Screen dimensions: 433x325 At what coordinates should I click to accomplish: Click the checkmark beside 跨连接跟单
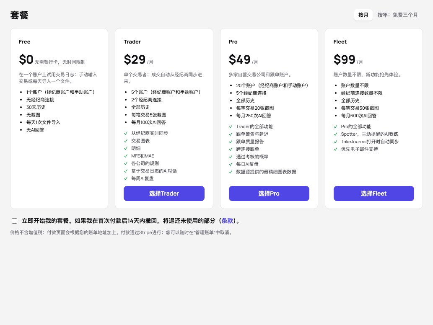click(231, 149)
